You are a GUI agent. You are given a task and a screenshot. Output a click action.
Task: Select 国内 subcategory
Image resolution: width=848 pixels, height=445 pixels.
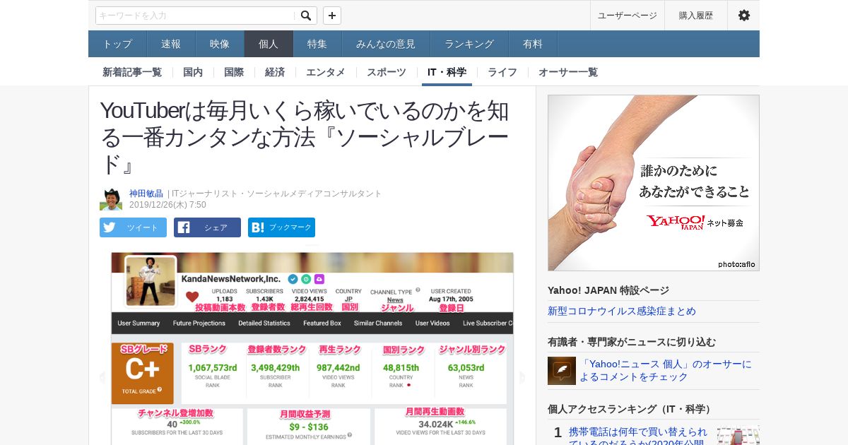coord(193,72)
